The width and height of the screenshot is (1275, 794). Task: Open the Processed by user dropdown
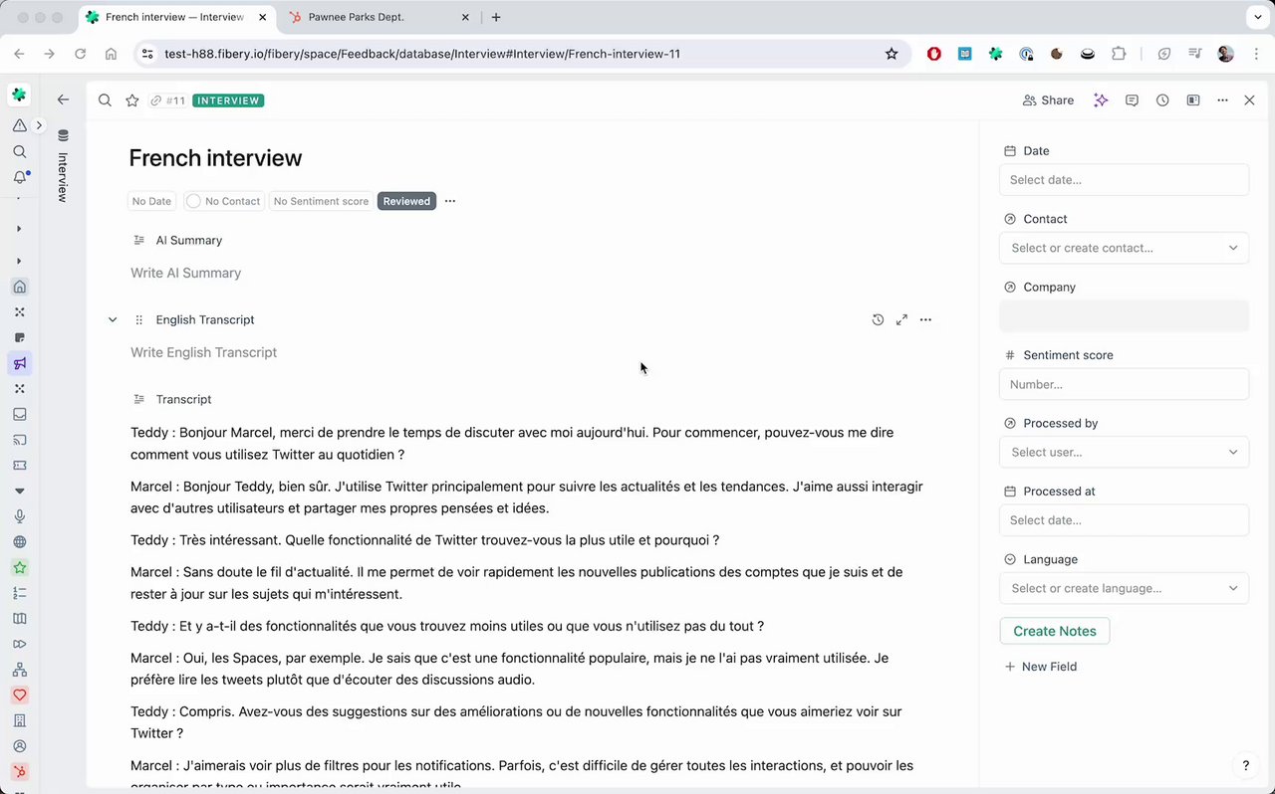pyautogui.click(x=1124, y=452)
